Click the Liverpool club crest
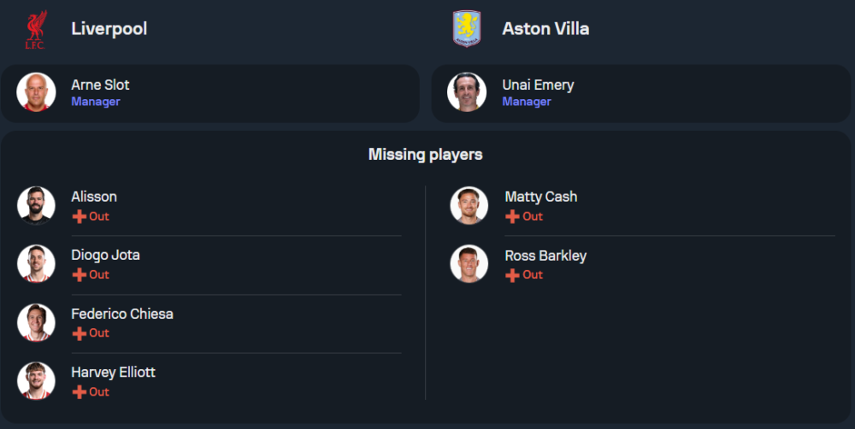Viewport: 855px width, 429px height. [x=36, y=29]
